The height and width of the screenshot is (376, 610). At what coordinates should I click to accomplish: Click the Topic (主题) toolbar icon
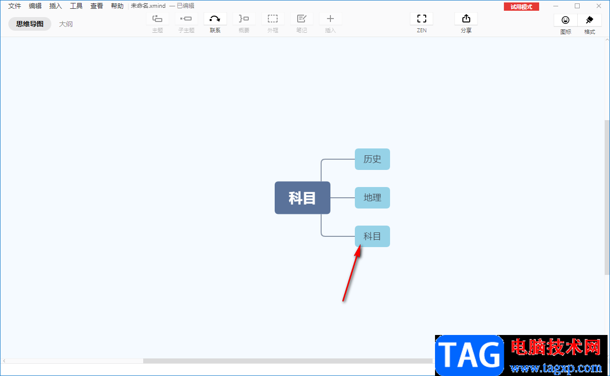(x=157, y=19)
